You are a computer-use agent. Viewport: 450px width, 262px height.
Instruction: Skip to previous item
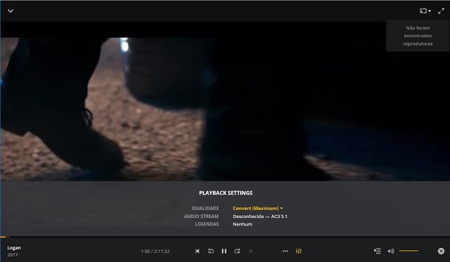pos(197,251)
